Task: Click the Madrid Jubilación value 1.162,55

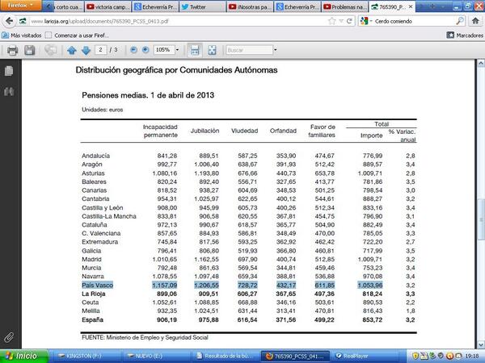Action: [206, 259]
